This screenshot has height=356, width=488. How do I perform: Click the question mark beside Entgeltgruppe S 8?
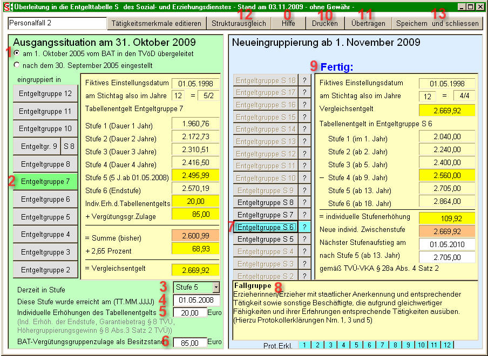pyautogui.click(x=304, y=202)
